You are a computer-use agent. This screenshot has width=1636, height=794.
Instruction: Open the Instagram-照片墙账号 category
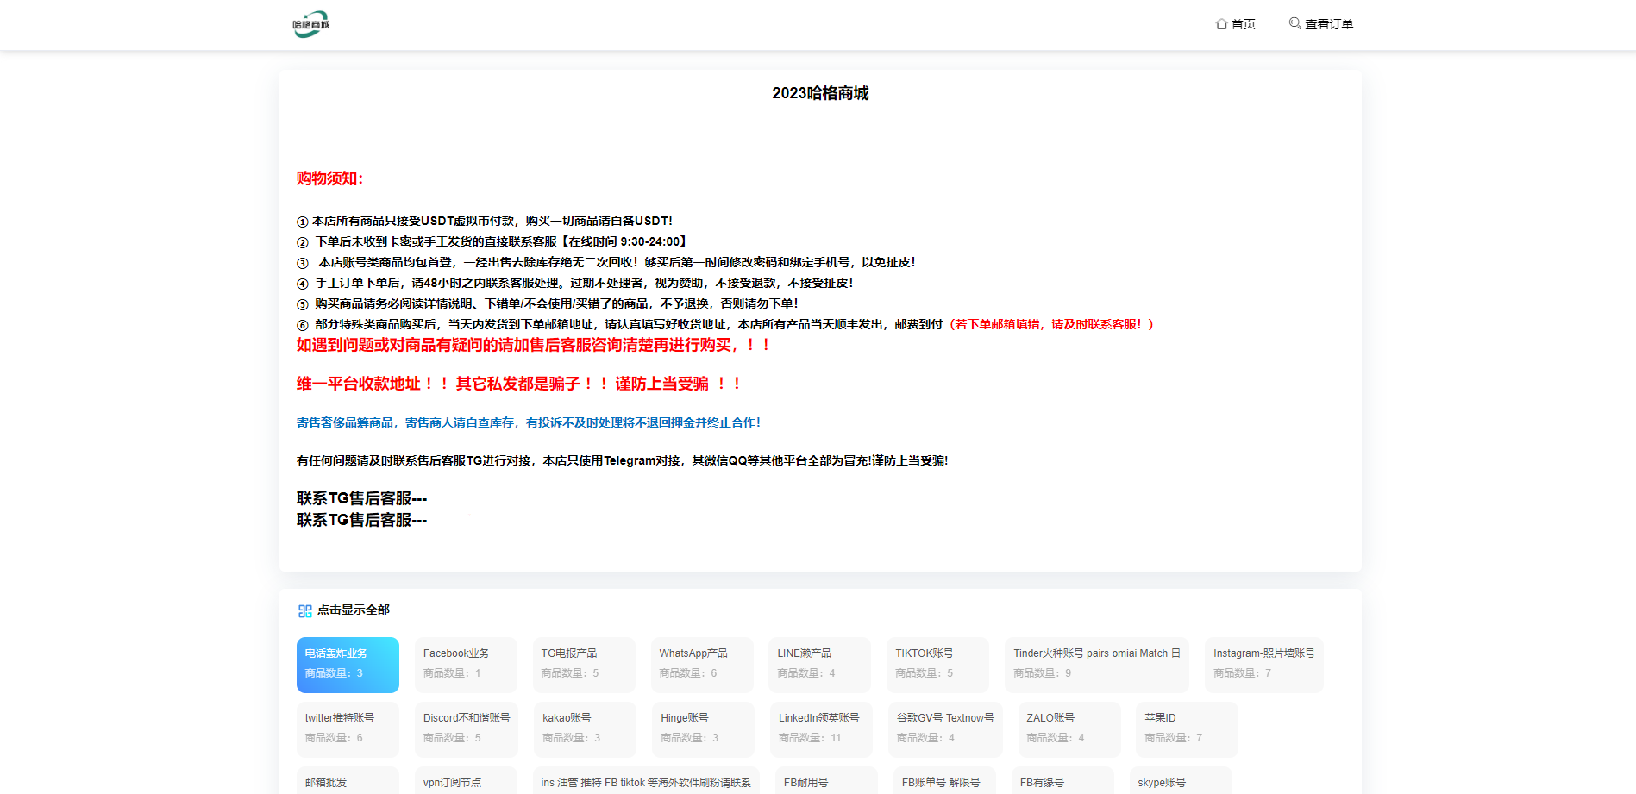1264,665
